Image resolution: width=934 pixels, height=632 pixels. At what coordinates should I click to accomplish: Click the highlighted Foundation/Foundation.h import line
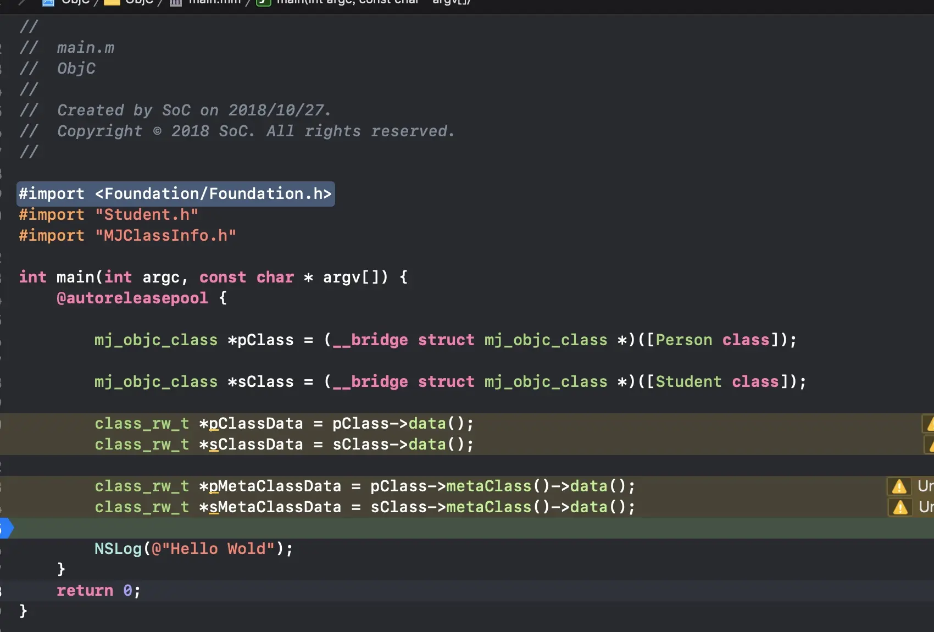175,194
